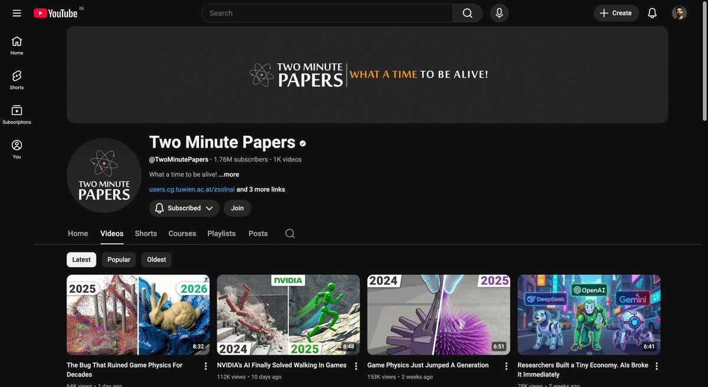This screenshot has width=708, height=387.
Task: Open the notifications bell
Action: (652, 13)
